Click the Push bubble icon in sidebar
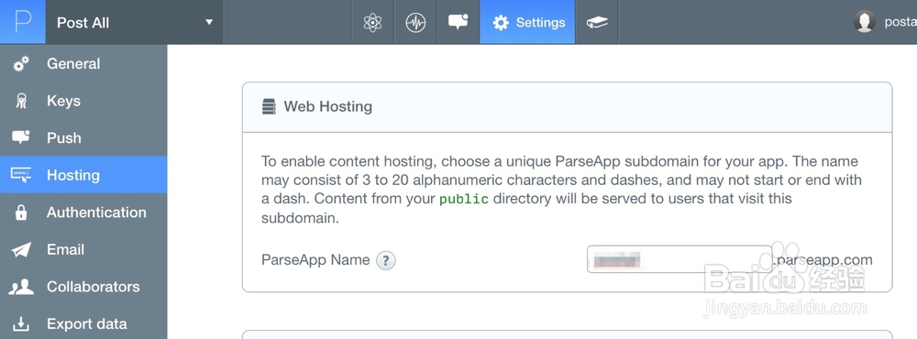Screen dimensions: 917x339 click(x=21, y=137)
